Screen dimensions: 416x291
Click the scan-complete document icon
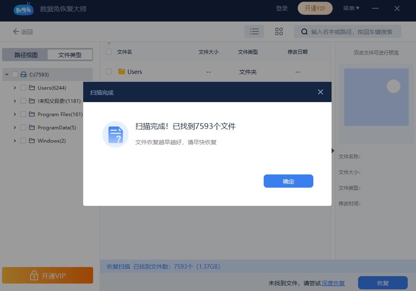point(115,134)
